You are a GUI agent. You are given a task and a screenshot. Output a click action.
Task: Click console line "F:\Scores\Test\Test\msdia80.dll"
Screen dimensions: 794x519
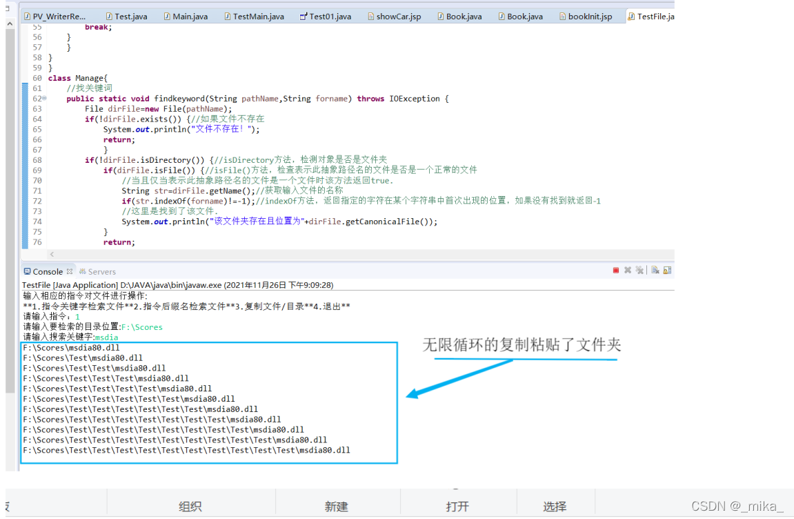click(95, 369)
